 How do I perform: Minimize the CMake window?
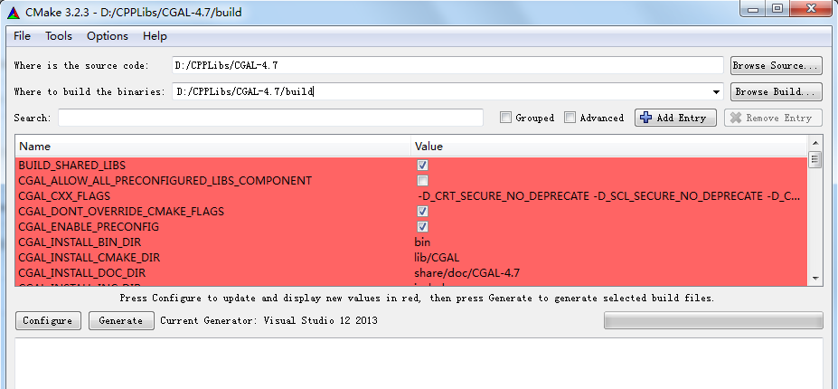click(x=754, y=8)
